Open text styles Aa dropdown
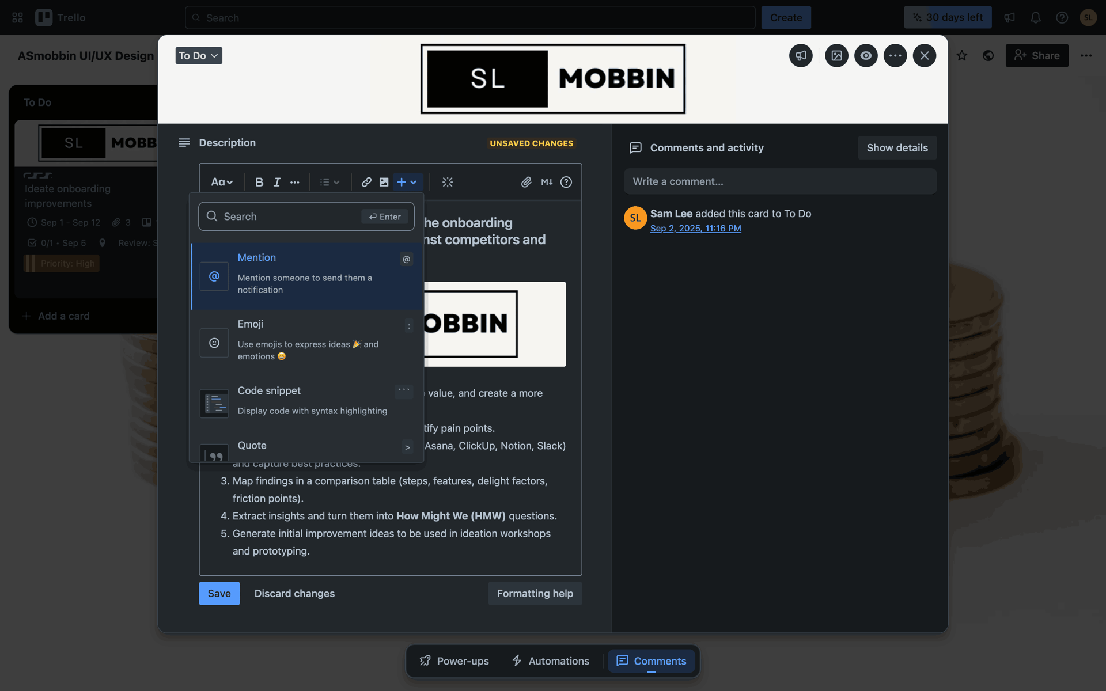 [x=222, y=182]
